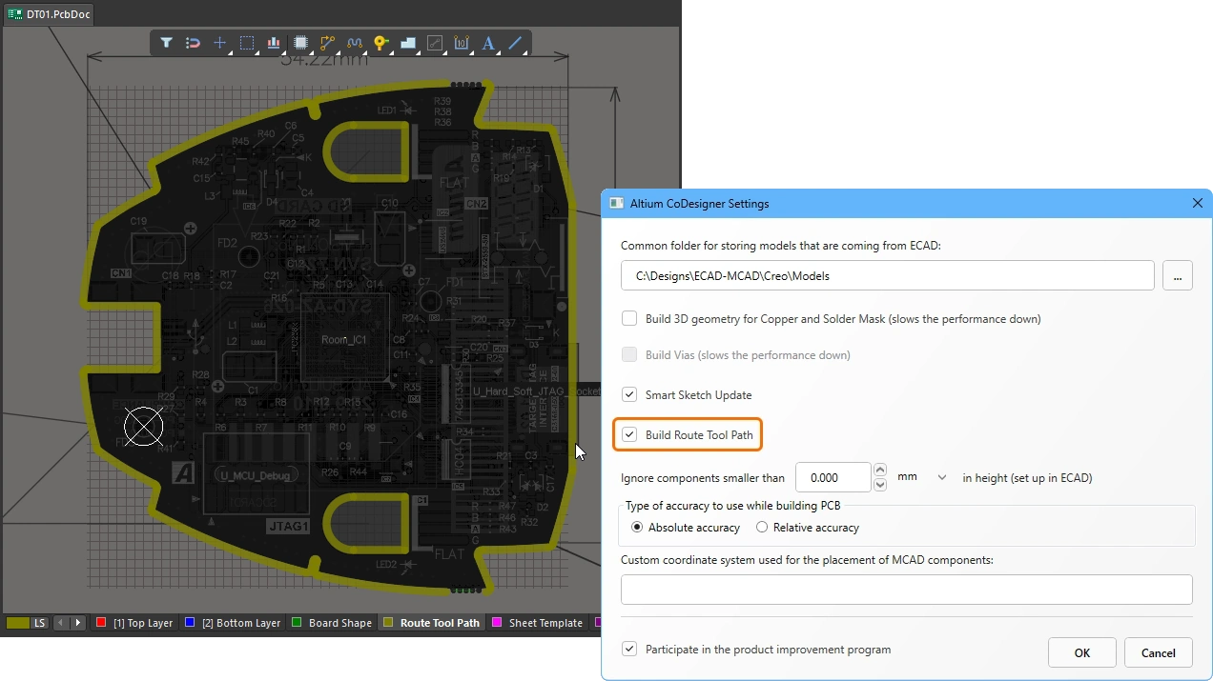The image size is (1213, 681).
Task: Open the Place Polygon Pour tool
Action: [x=407, y=43]
